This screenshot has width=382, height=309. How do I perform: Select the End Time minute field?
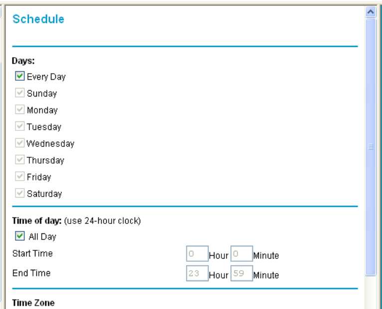click(x=241, y=274)
